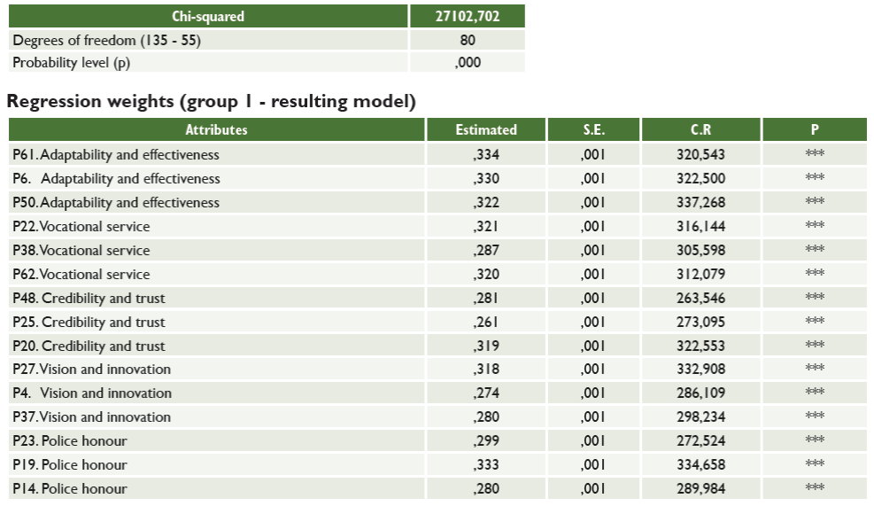Image resolution: width=874 pixels, height=506 pixels.
Task: Click the C.R column header
Action: click(x=700, y=129)
